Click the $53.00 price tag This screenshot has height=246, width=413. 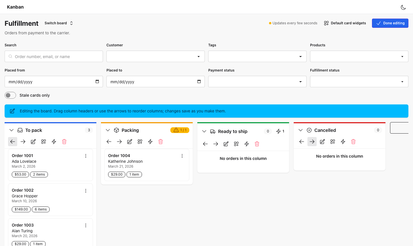20,174
